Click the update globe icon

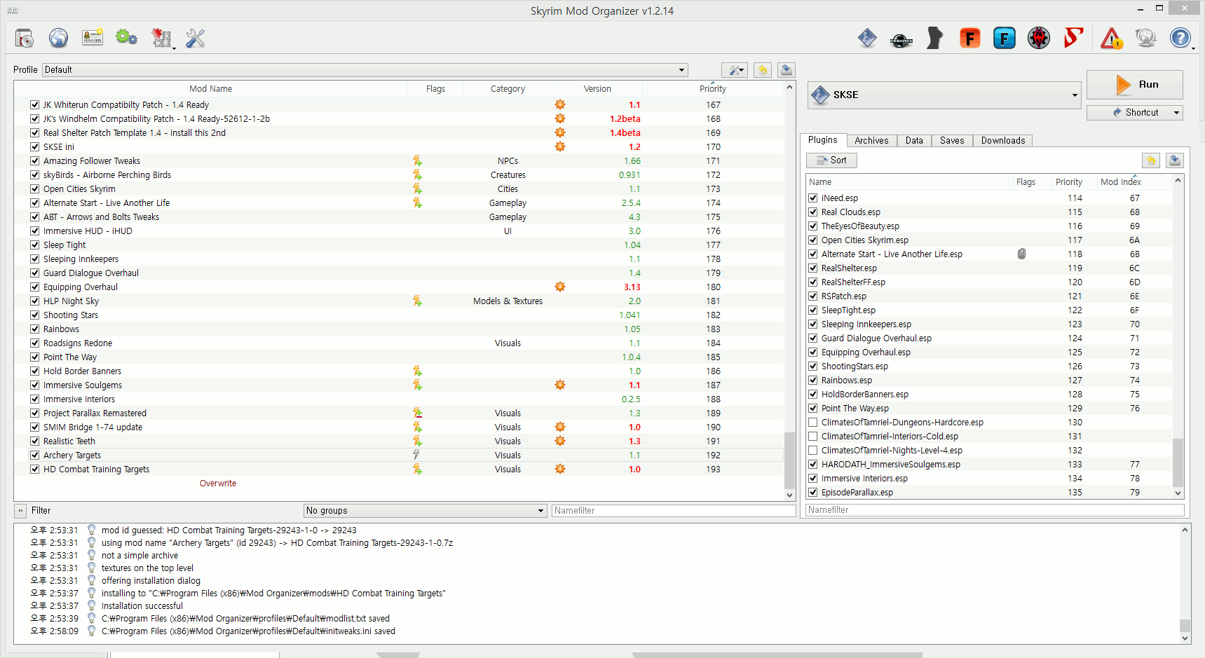click(x=1146, y=38)
